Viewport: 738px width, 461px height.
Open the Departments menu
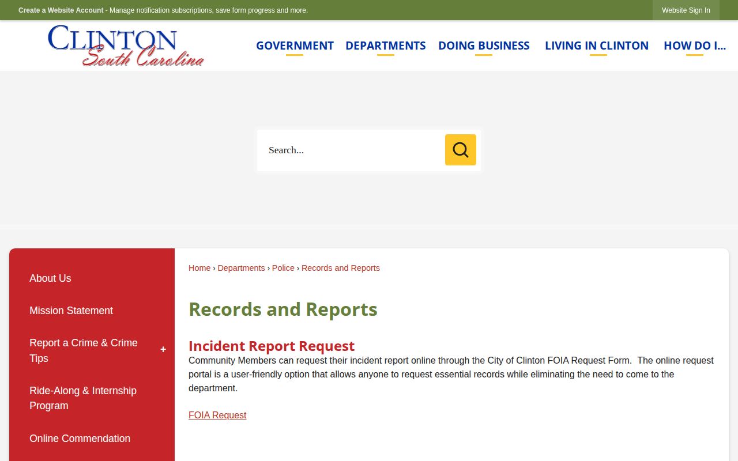coord(386,46)
